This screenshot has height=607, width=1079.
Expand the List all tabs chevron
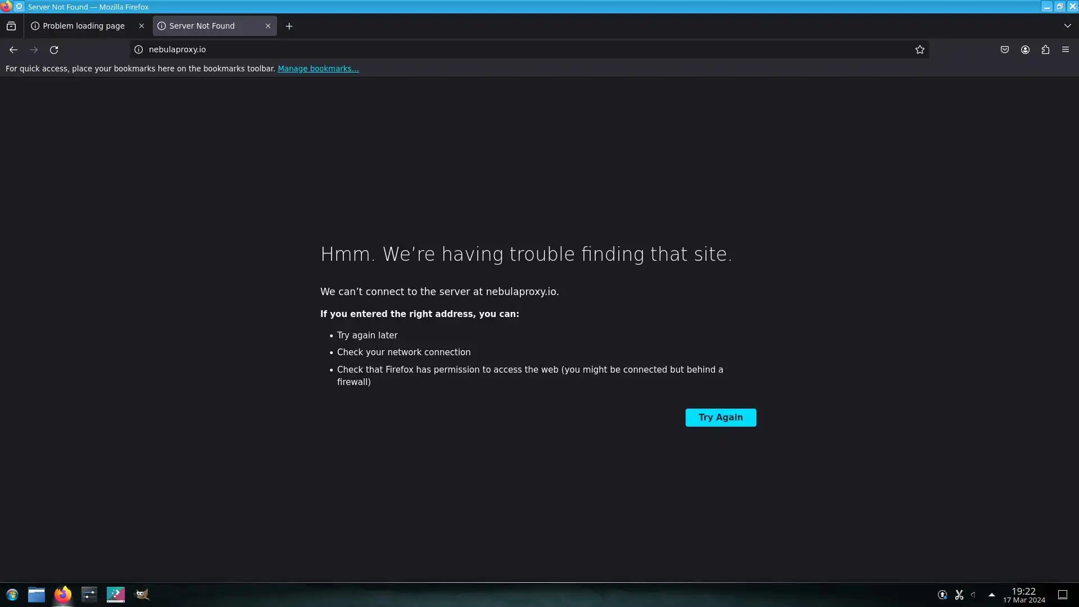pos(1067,26)
